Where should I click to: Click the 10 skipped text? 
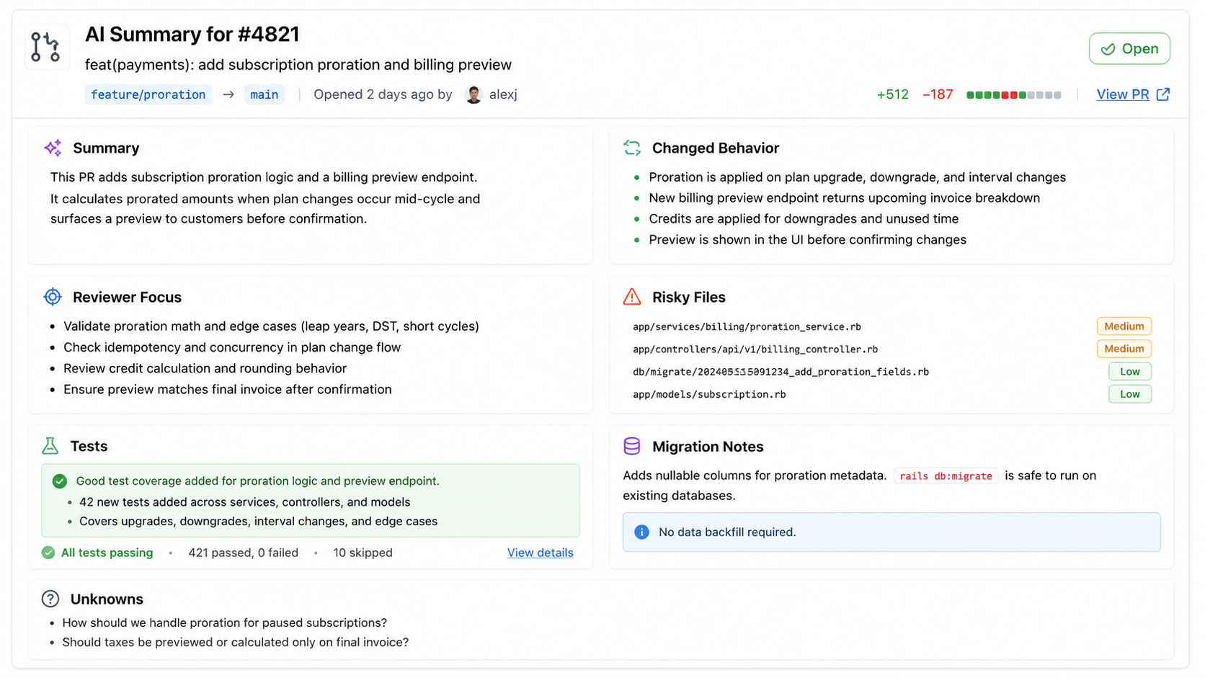point(363,553)
